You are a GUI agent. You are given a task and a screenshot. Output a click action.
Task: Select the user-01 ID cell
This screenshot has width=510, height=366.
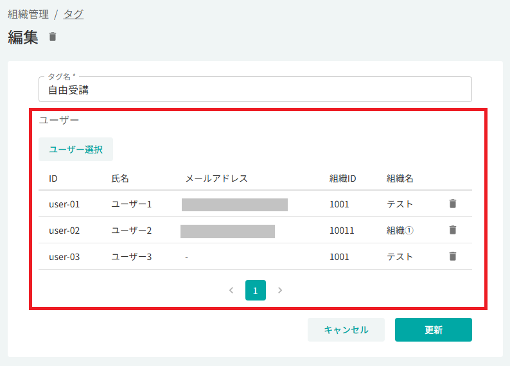click(x=64, y=204)
